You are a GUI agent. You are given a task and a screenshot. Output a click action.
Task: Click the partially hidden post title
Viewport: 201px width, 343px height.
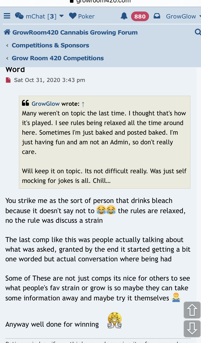15,70
